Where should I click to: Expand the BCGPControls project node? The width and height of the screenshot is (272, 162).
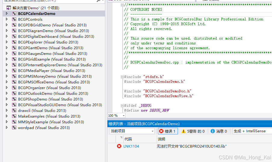(7, 19)
